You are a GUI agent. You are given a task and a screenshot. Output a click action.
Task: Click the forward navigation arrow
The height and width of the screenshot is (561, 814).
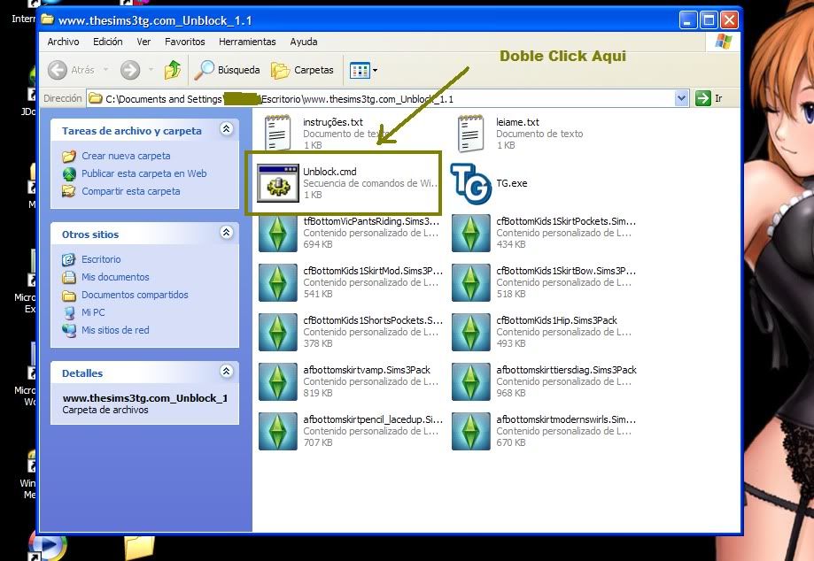[130, 70]
